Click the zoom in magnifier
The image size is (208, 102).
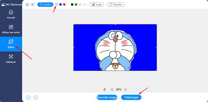[x=112, y=90]
